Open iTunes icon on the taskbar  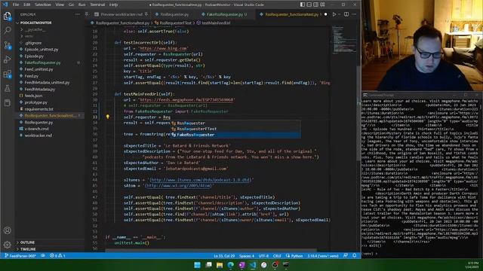264,265
